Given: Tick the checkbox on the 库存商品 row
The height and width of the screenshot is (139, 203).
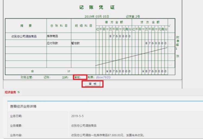Looking at the screenshot, I should coord(170,36).
